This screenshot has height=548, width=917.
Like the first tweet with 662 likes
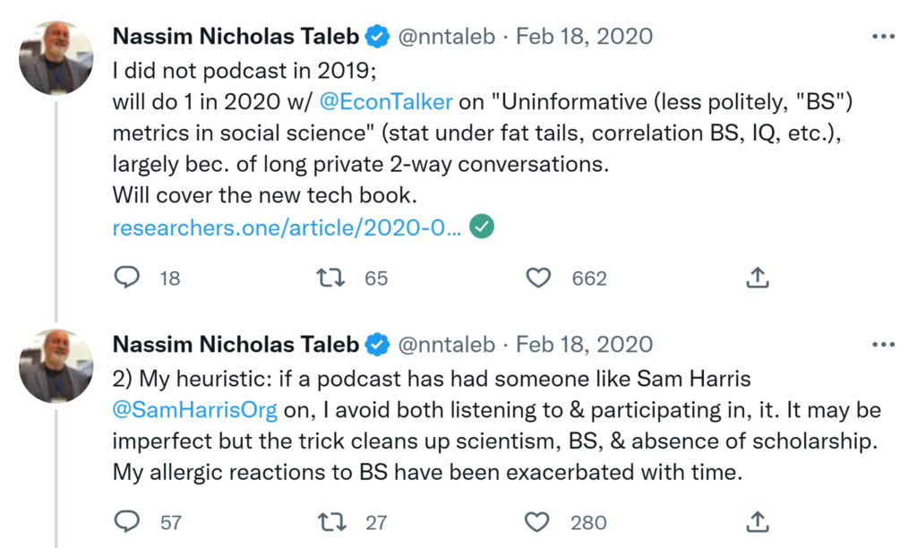(x=538, y=278)
